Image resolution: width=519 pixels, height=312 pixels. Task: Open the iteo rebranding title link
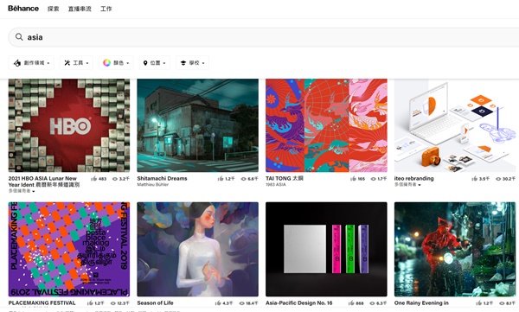pyautogui.click(x=413, y=179)
